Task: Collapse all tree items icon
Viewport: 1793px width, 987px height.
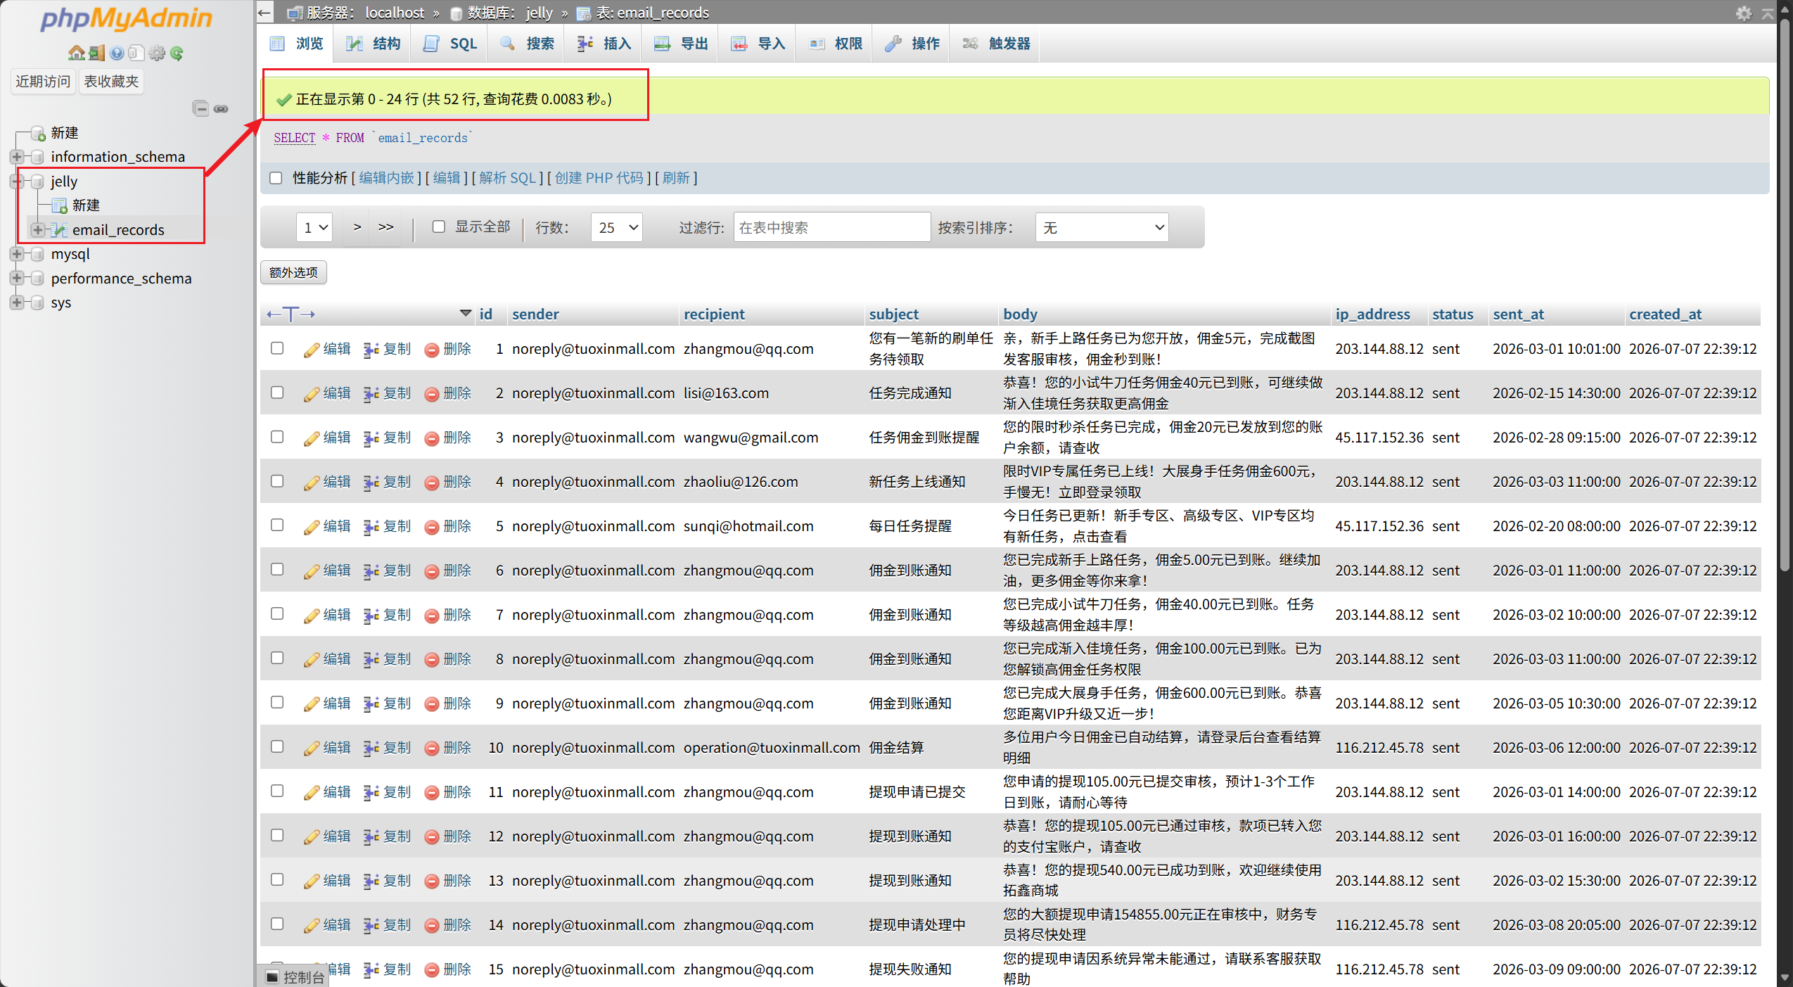Action: click(200, 108)
